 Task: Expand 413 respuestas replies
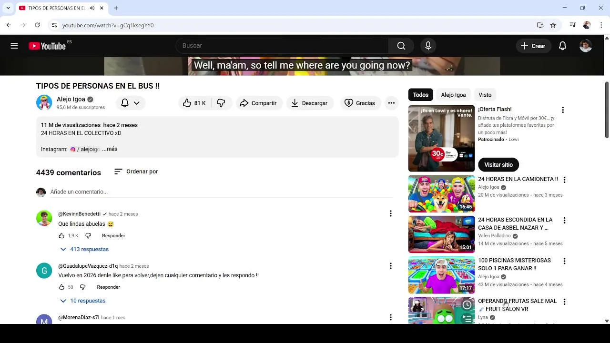click(84, 249)
